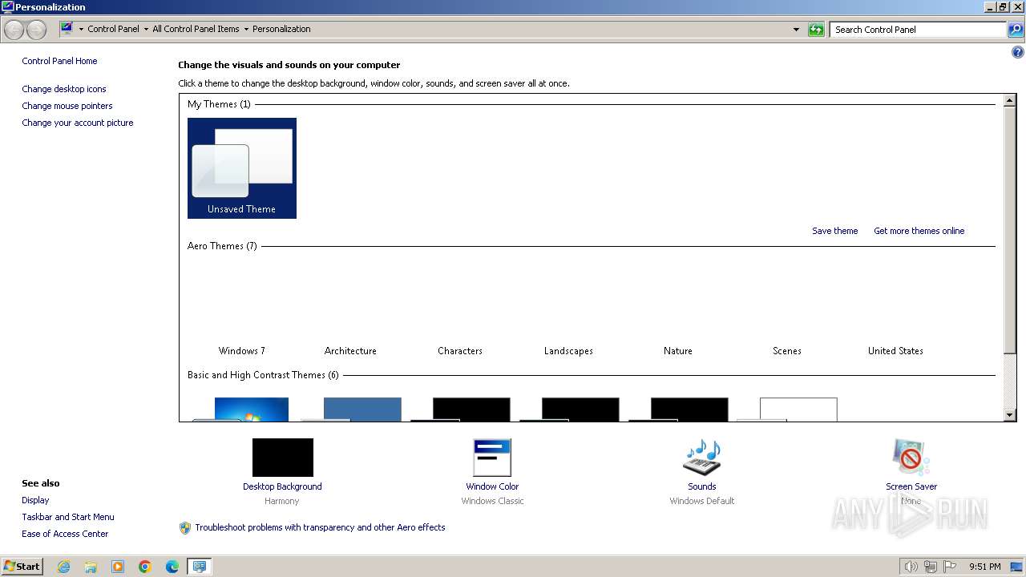1026x577 pixels.
Task: Open Windows Media Player from taskbar
Action: pyautogui.click(x=118, y=567)
